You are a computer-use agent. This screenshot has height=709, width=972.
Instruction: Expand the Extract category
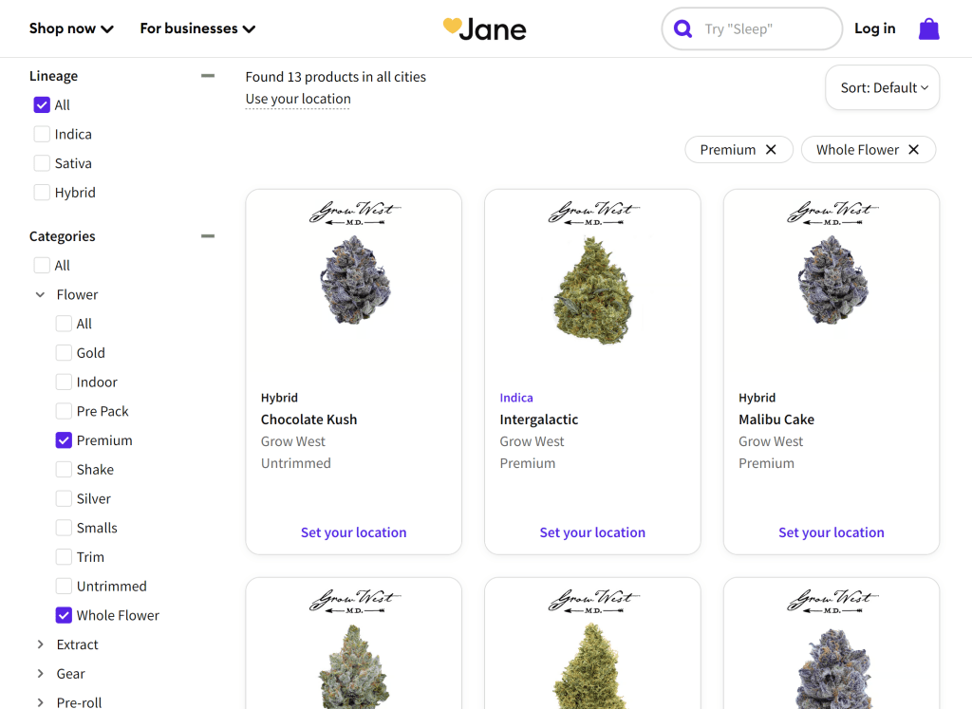[x=40, y=644]
